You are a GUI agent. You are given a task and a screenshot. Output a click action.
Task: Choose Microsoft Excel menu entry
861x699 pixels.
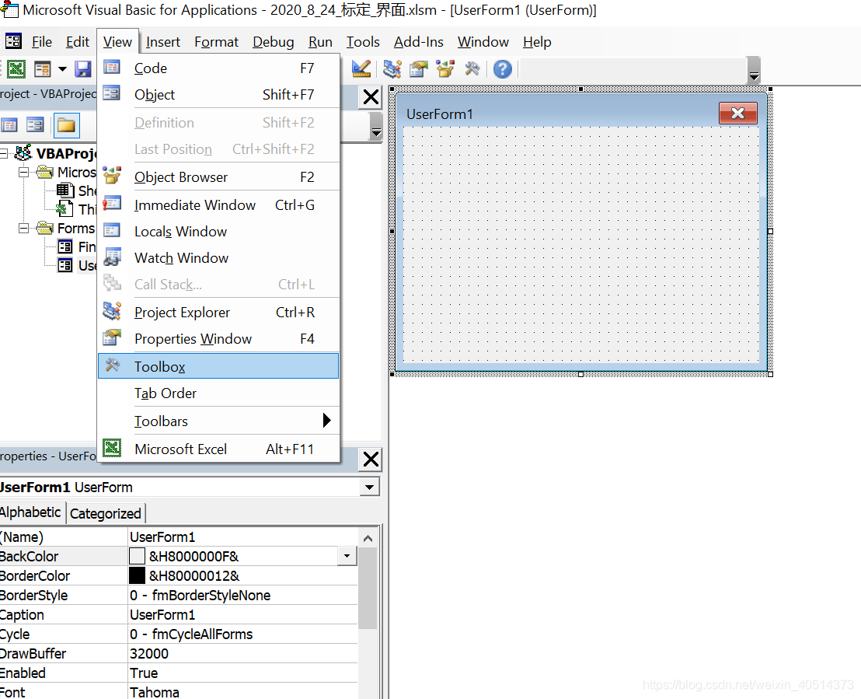coord(218,449)
